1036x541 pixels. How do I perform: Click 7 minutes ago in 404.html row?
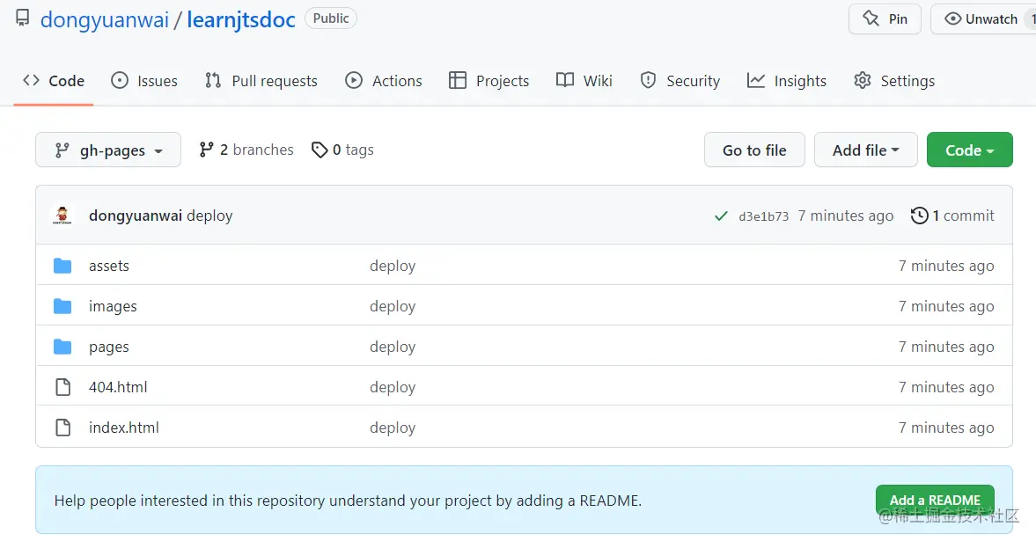[946, 387]
